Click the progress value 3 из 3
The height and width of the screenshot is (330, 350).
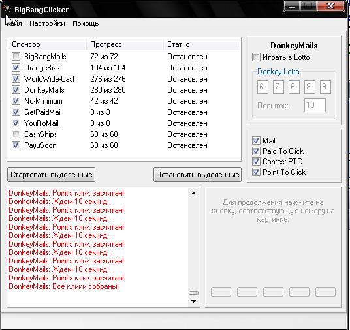point(100,112)
